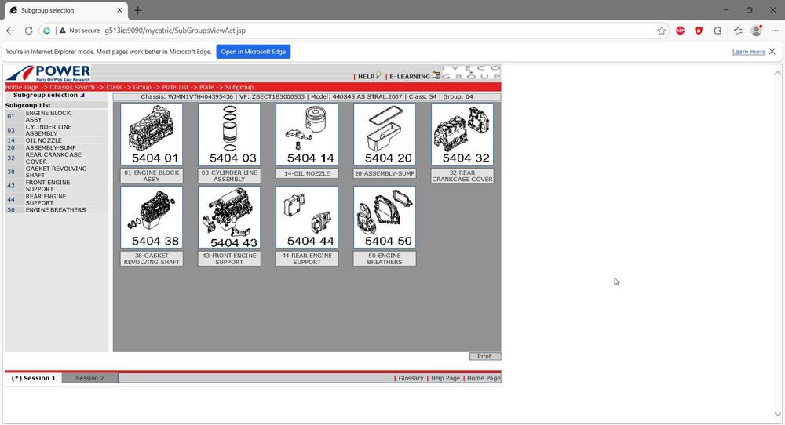Viewport: 785px width, 425px height.
Task: Open the 5404 43 front engine support thumbnail
Action: click(x=229, y=217)
